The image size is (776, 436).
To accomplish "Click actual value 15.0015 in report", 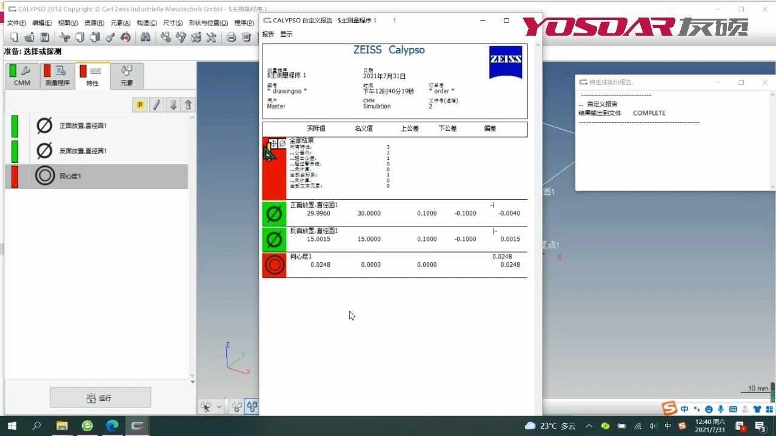I will (318, 239).
